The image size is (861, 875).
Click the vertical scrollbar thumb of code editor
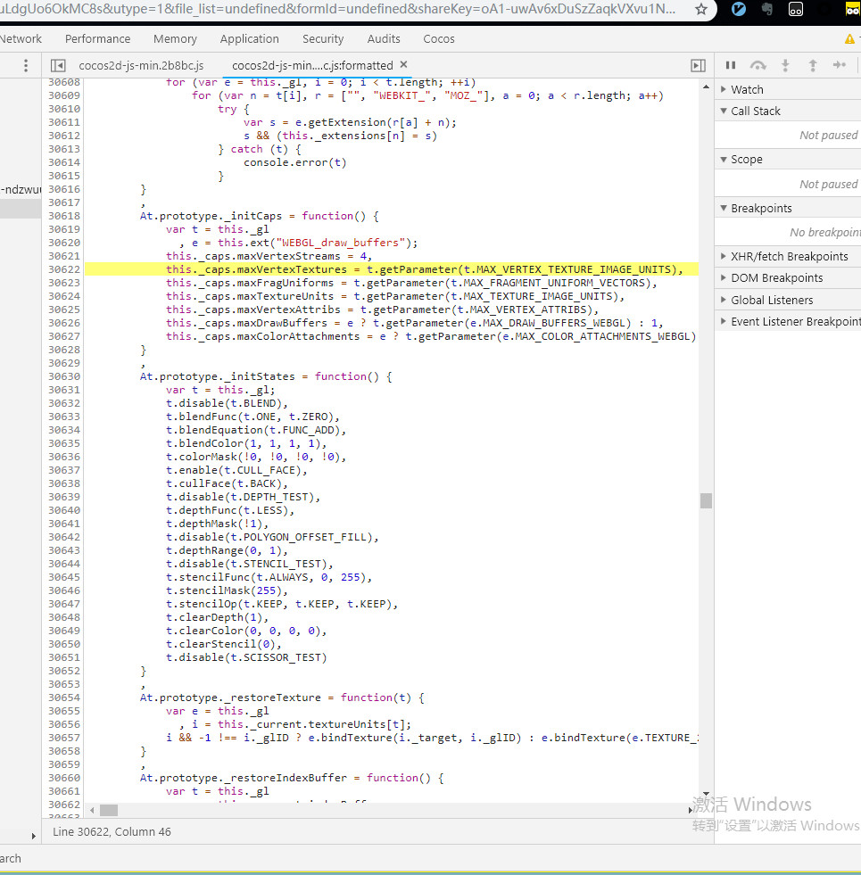pyautogui.click(x=706, y=500)
